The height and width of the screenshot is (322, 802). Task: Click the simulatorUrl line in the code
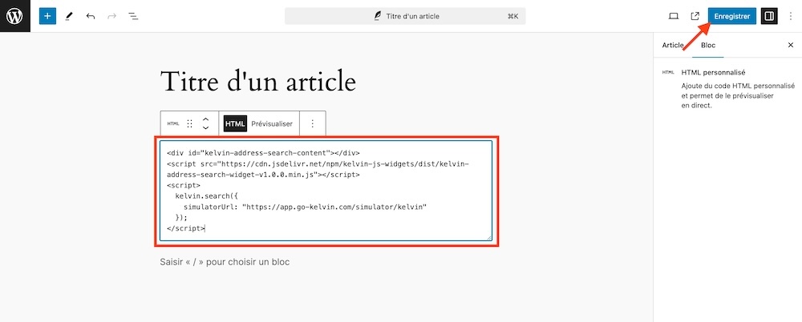(306, 207)
